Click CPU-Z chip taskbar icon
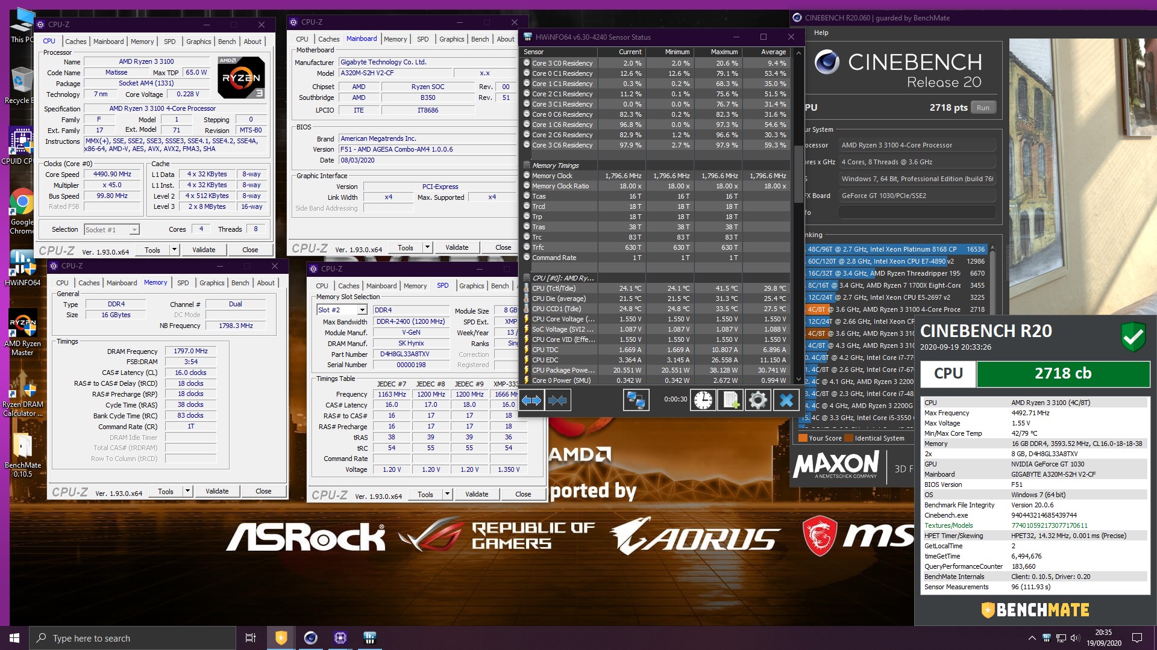Screen dimensions: 1157x650 tap(340, 638)
